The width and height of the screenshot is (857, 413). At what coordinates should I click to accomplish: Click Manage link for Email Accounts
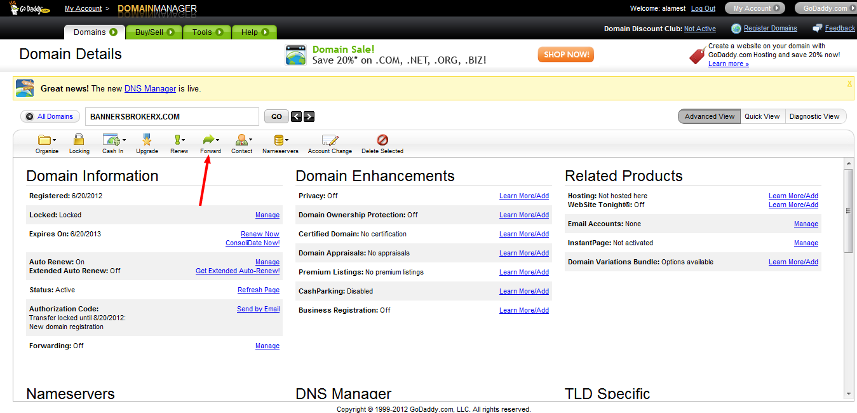(x=806, y=224)
